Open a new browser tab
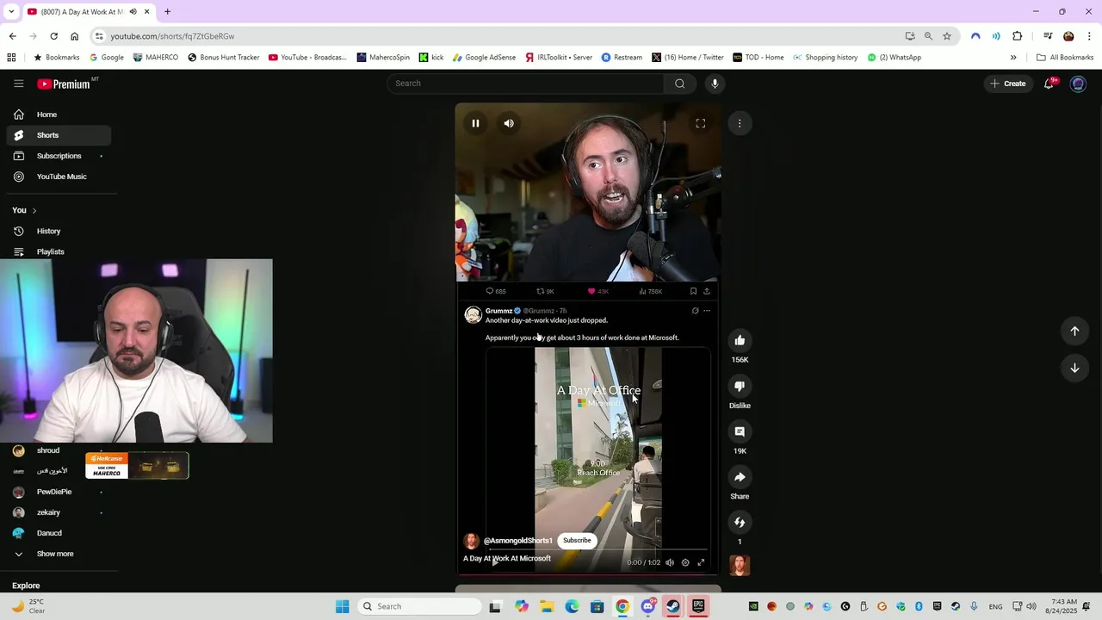 [x=167, y=11]
